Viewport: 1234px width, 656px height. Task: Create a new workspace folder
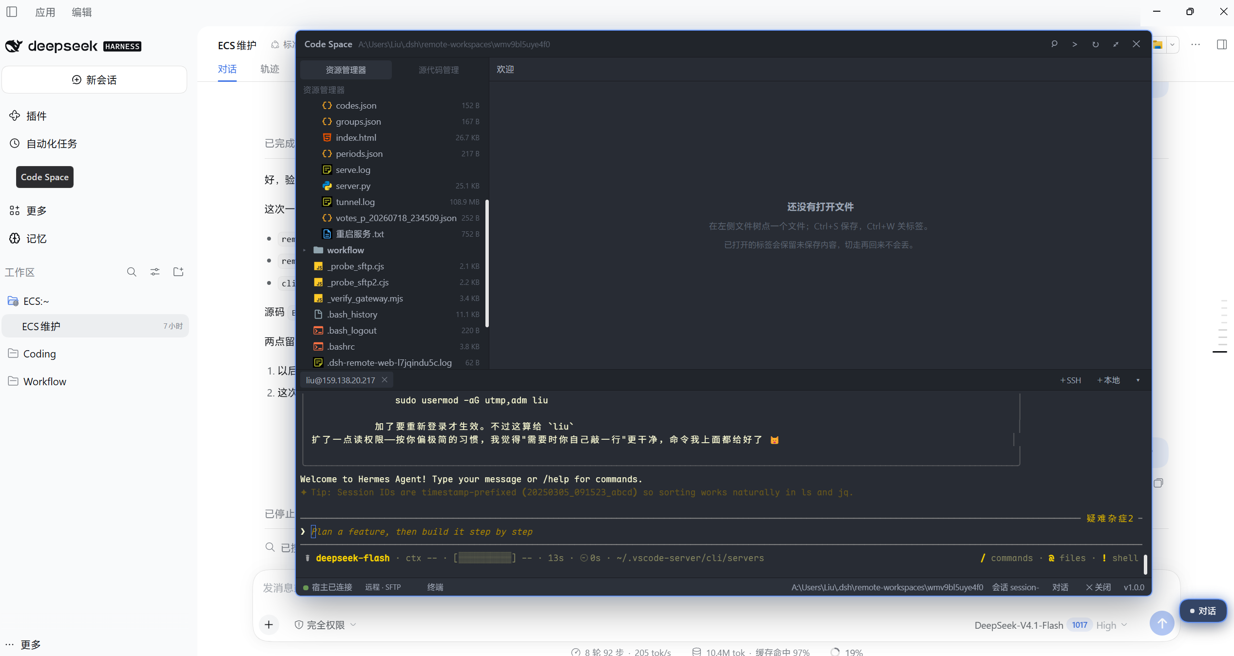click(178, 272)
